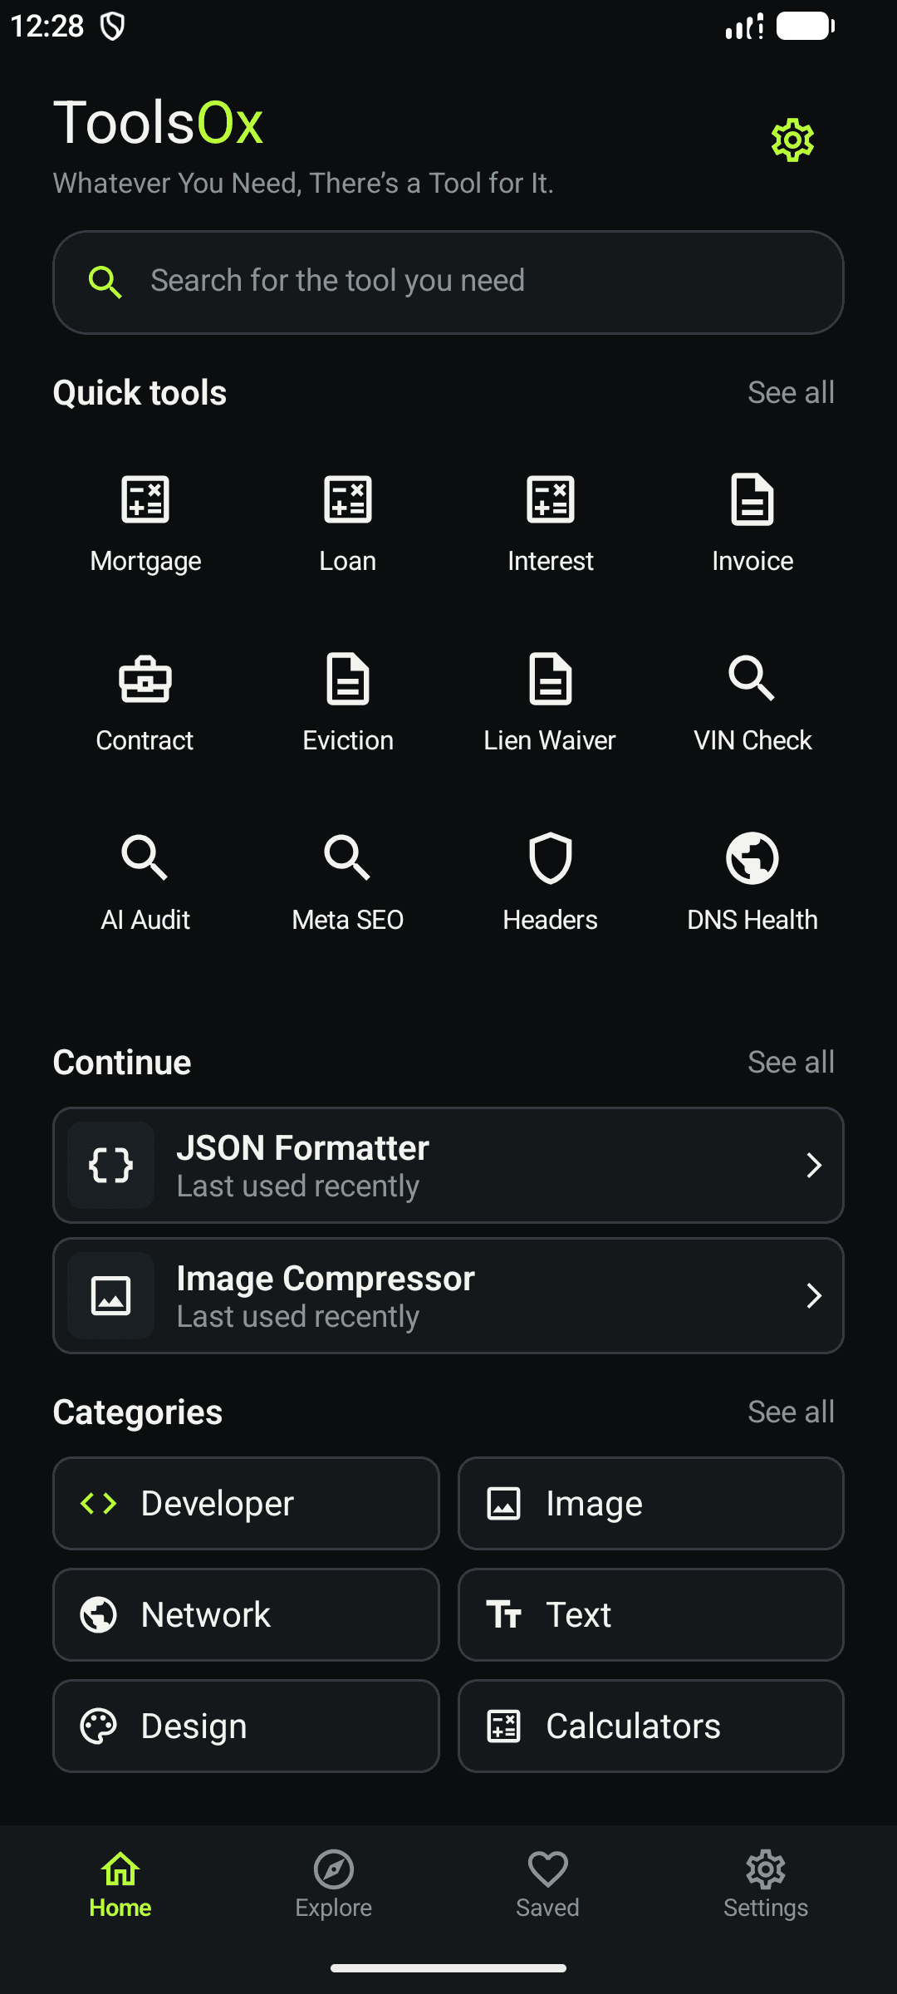
Task: Expand Image Compressor with its chevron arrow
Action: pos(814,1295)
